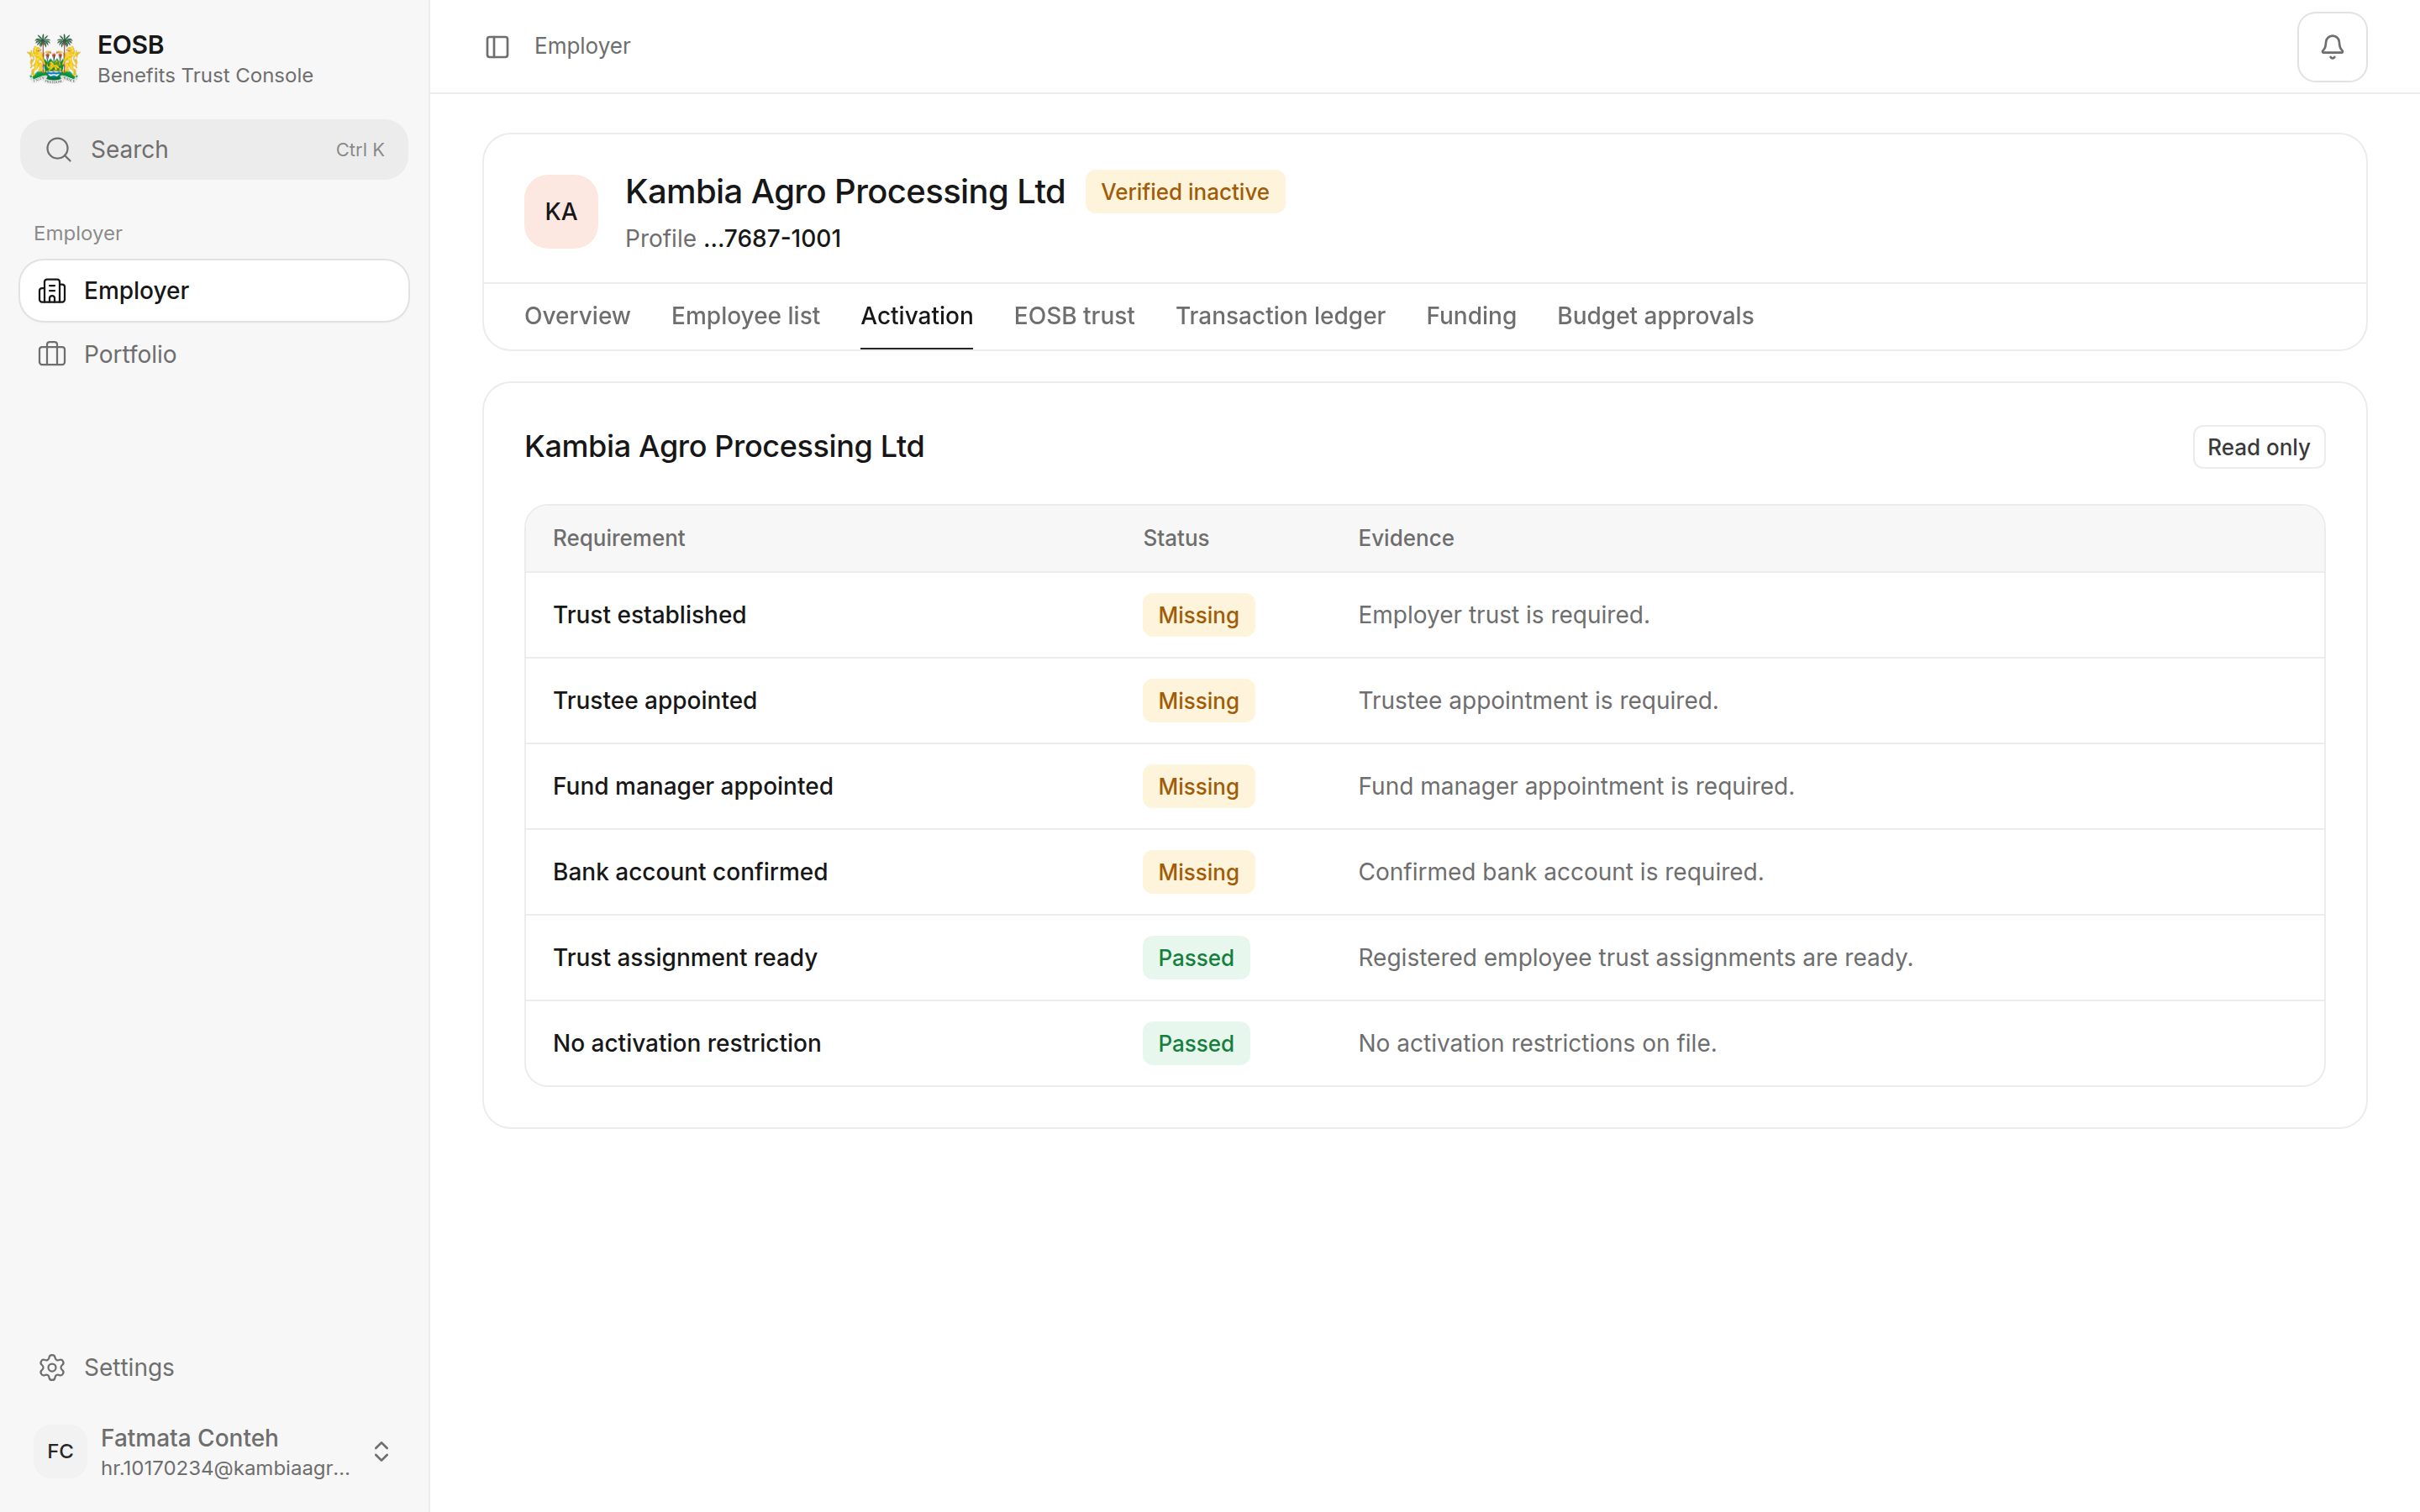This screenshot has width=2420, height=1512.
Task: Open the EOSB trust tab
Action: pyautogui.click(x=1074, y=316)
